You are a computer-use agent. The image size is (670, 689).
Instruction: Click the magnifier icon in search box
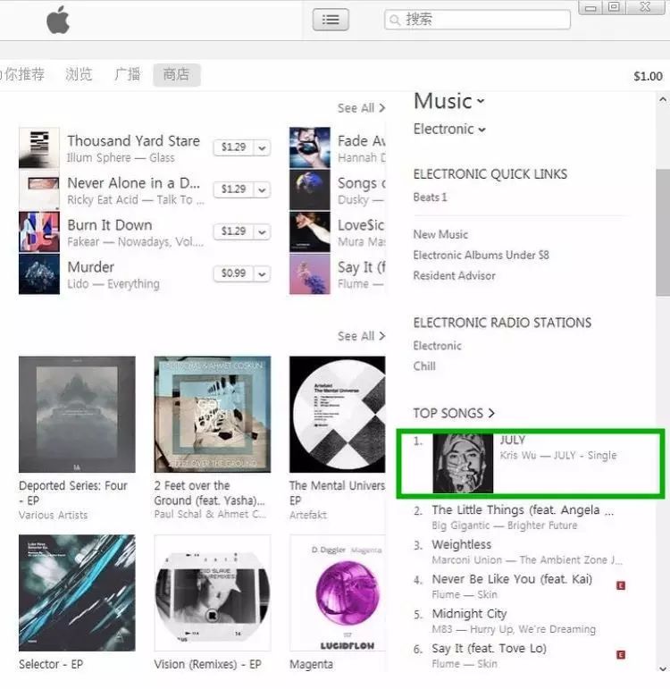tap(395, 21)
